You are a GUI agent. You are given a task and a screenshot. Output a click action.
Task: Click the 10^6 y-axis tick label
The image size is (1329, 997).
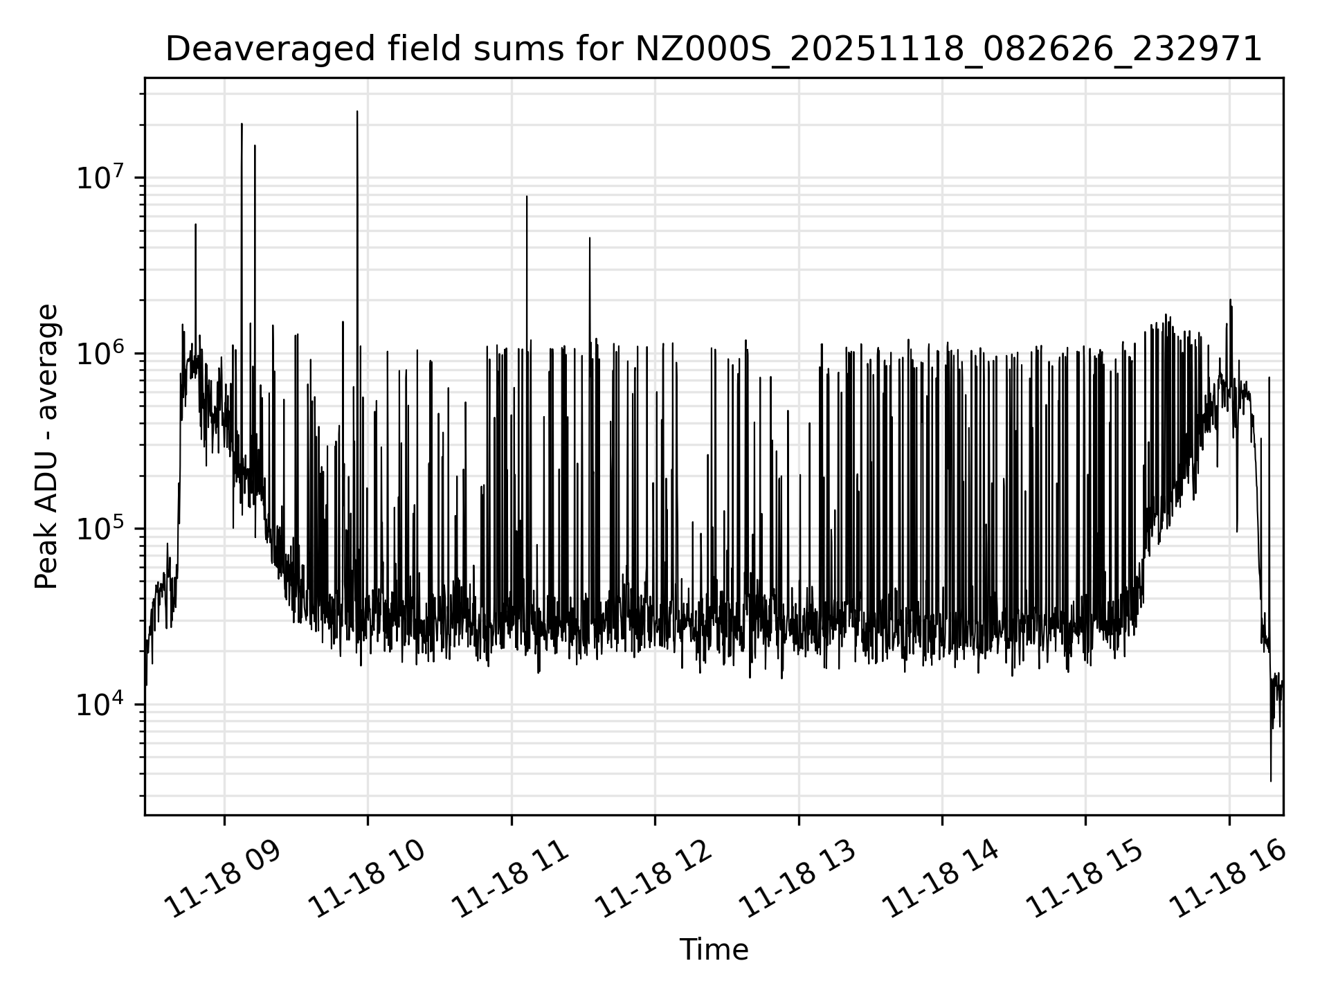101,354
